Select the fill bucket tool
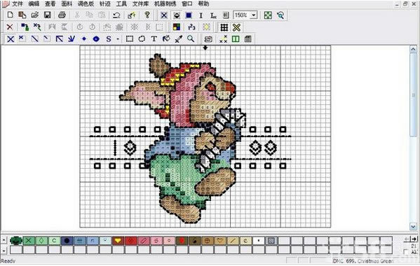 [166, 39]
